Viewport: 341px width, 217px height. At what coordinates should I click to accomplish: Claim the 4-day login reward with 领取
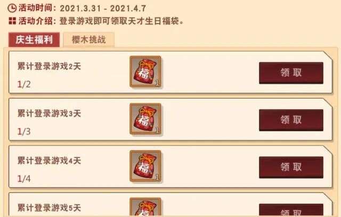[x=291, y=167]
